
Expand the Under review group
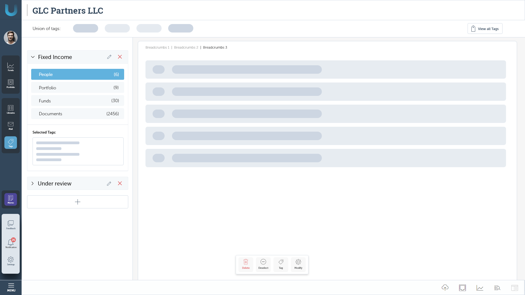pyautogui.click(x=33, y=183)
